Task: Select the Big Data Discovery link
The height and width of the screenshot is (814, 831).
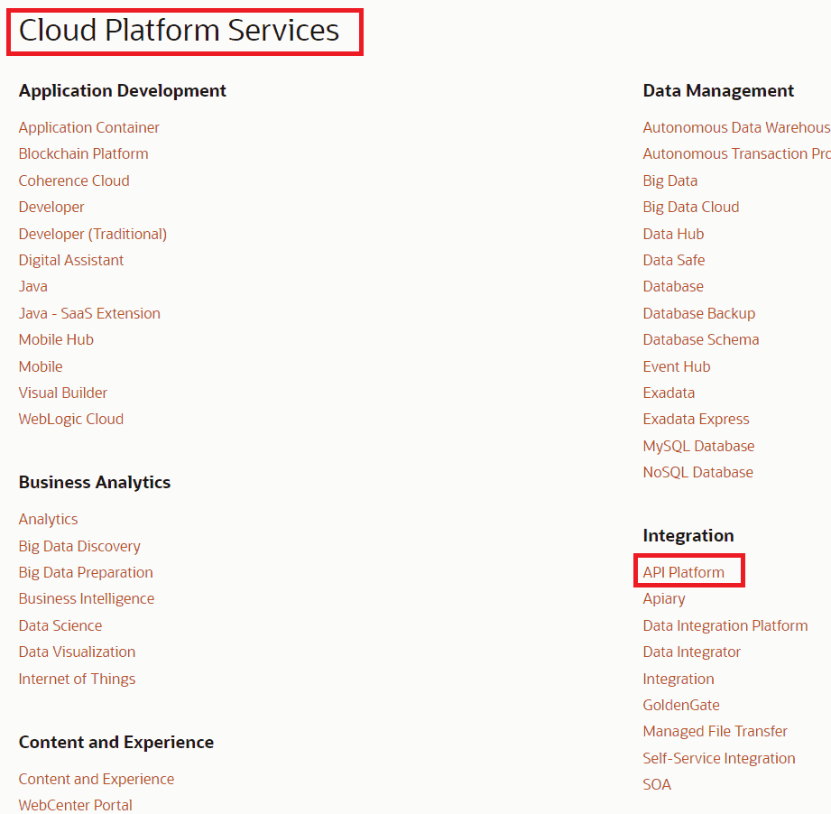Action: pos(78,546)
